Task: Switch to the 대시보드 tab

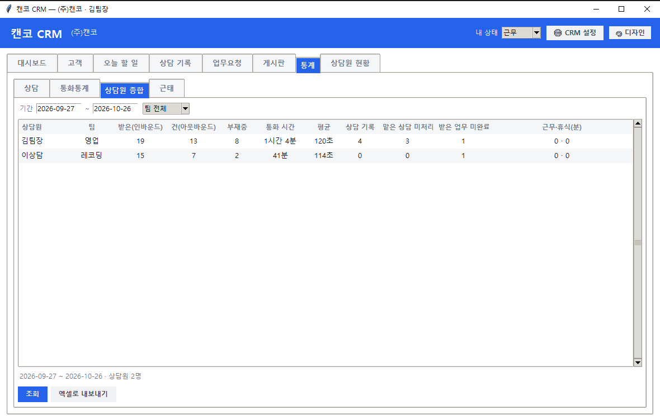Action: click(x=32, y=63)
